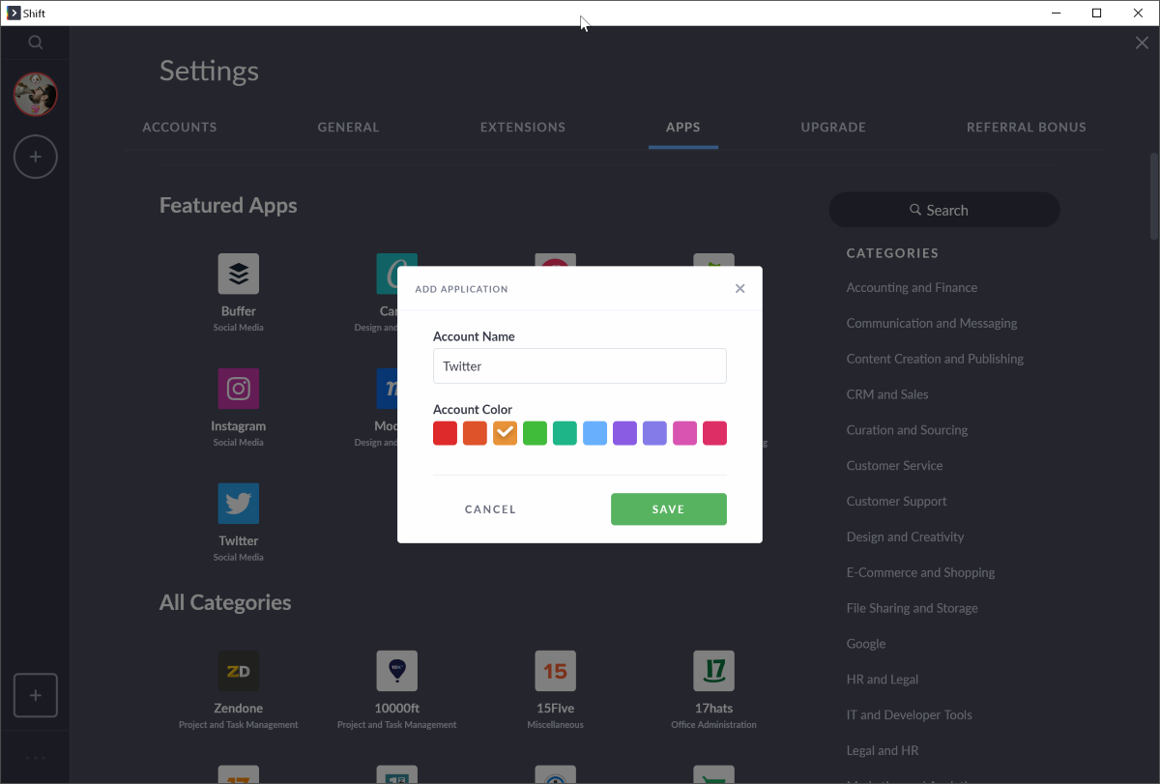Screen dimensions: 1160x784
Task: Click the round add account plus button
Action: (x=36, y=157)
